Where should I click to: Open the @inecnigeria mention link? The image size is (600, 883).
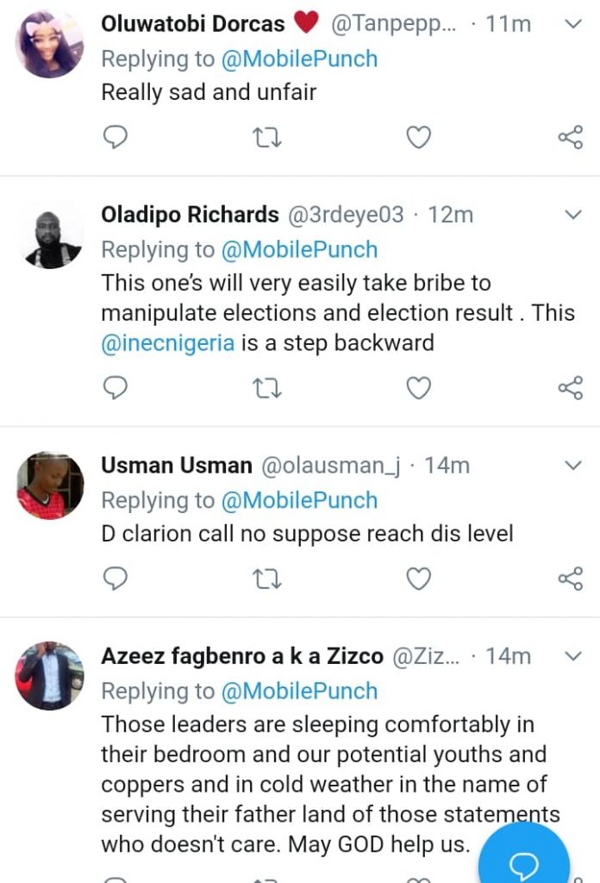click(x=167, y=343)
